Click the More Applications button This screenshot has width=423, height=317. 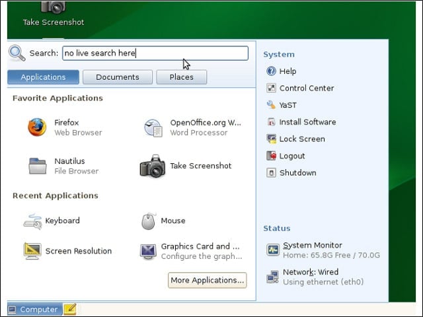tap(207, 280)
